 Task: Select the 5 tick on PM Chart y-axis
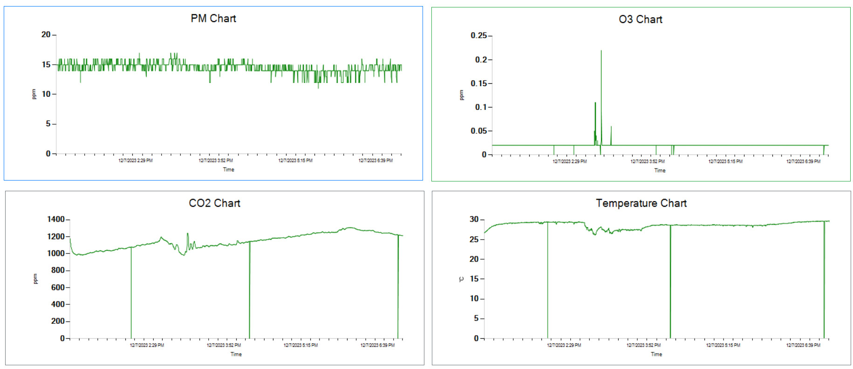(48, 124)
